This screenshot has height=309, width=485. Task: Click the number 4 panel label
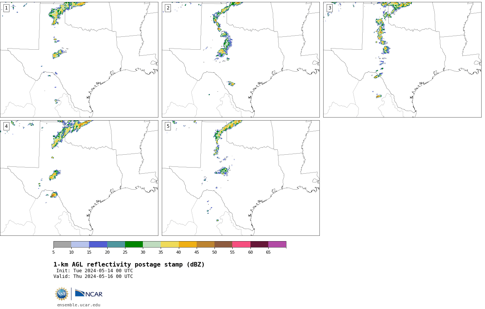pos(6,126)
